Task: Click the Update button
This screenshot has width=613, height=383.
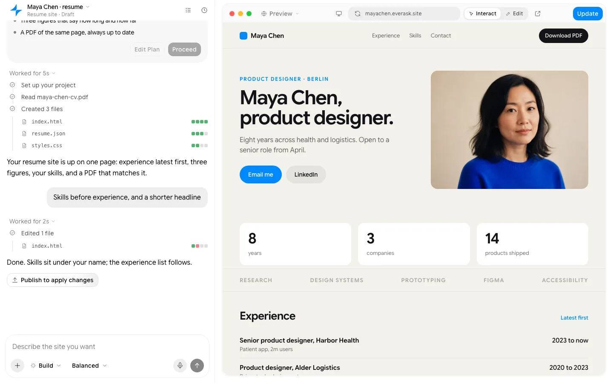Action: (587, 14)
